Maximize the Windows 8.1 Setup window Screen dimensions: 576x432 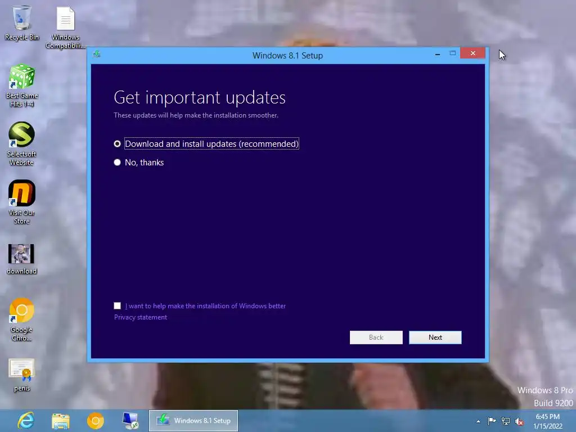453,53
